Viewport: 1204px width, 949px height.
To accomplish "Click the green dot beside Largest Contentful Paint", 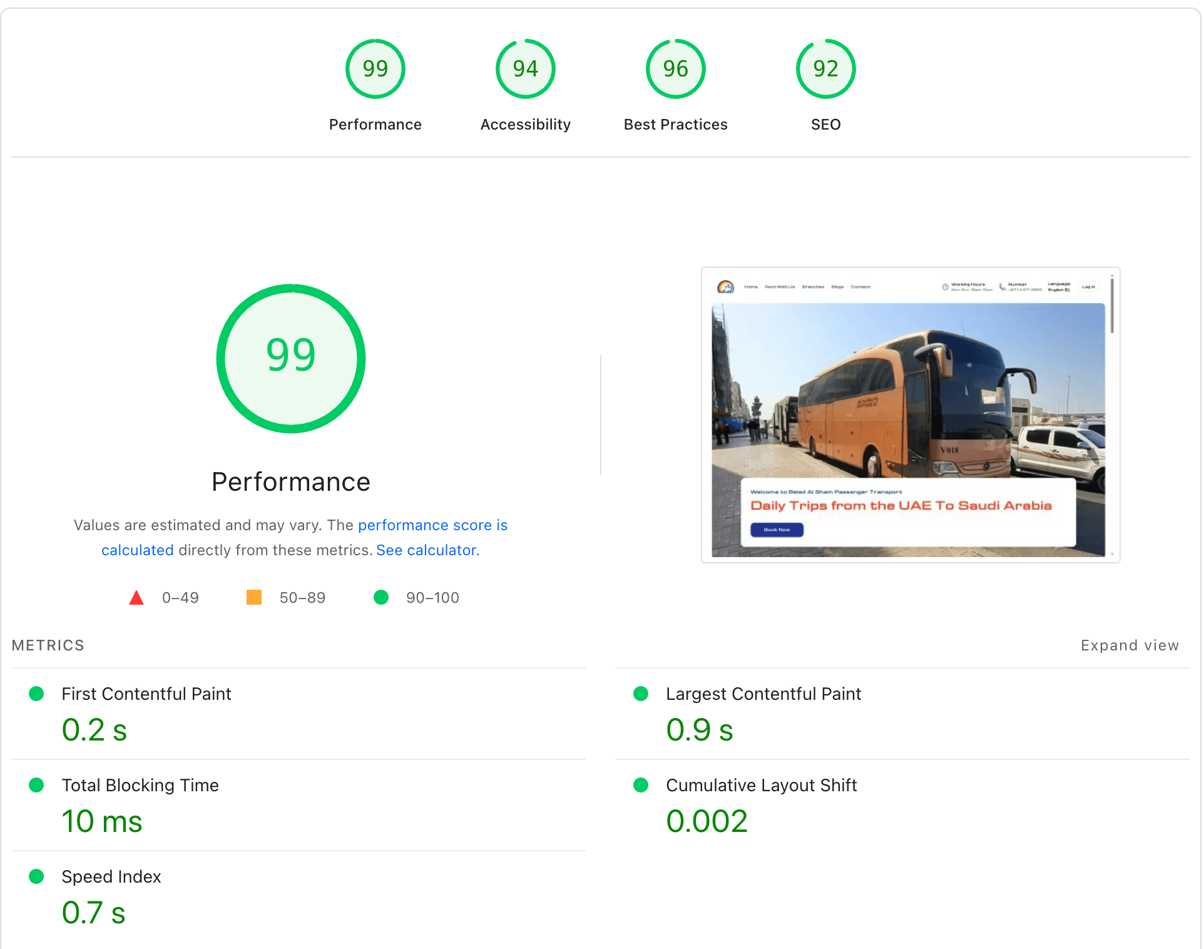I will (x=641, y=694).
